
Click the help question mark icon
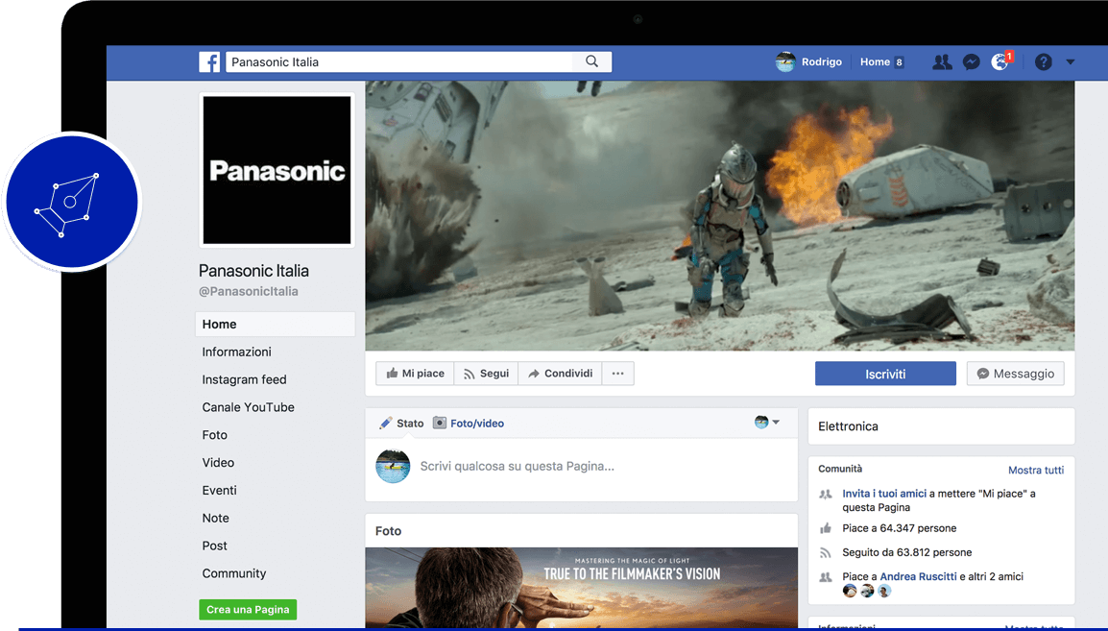[x=1044, y=61]
